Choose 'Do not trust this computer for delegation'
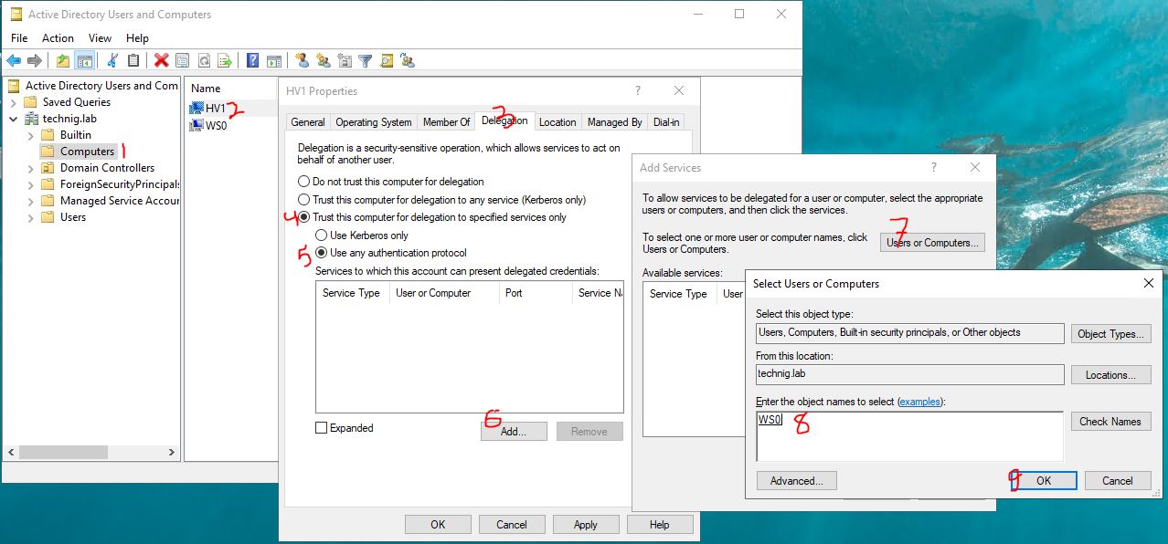Screen dimensions: 1168x544 [303, 182]
